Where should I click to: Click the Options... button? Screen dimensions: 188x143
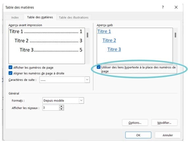point(135,123)
